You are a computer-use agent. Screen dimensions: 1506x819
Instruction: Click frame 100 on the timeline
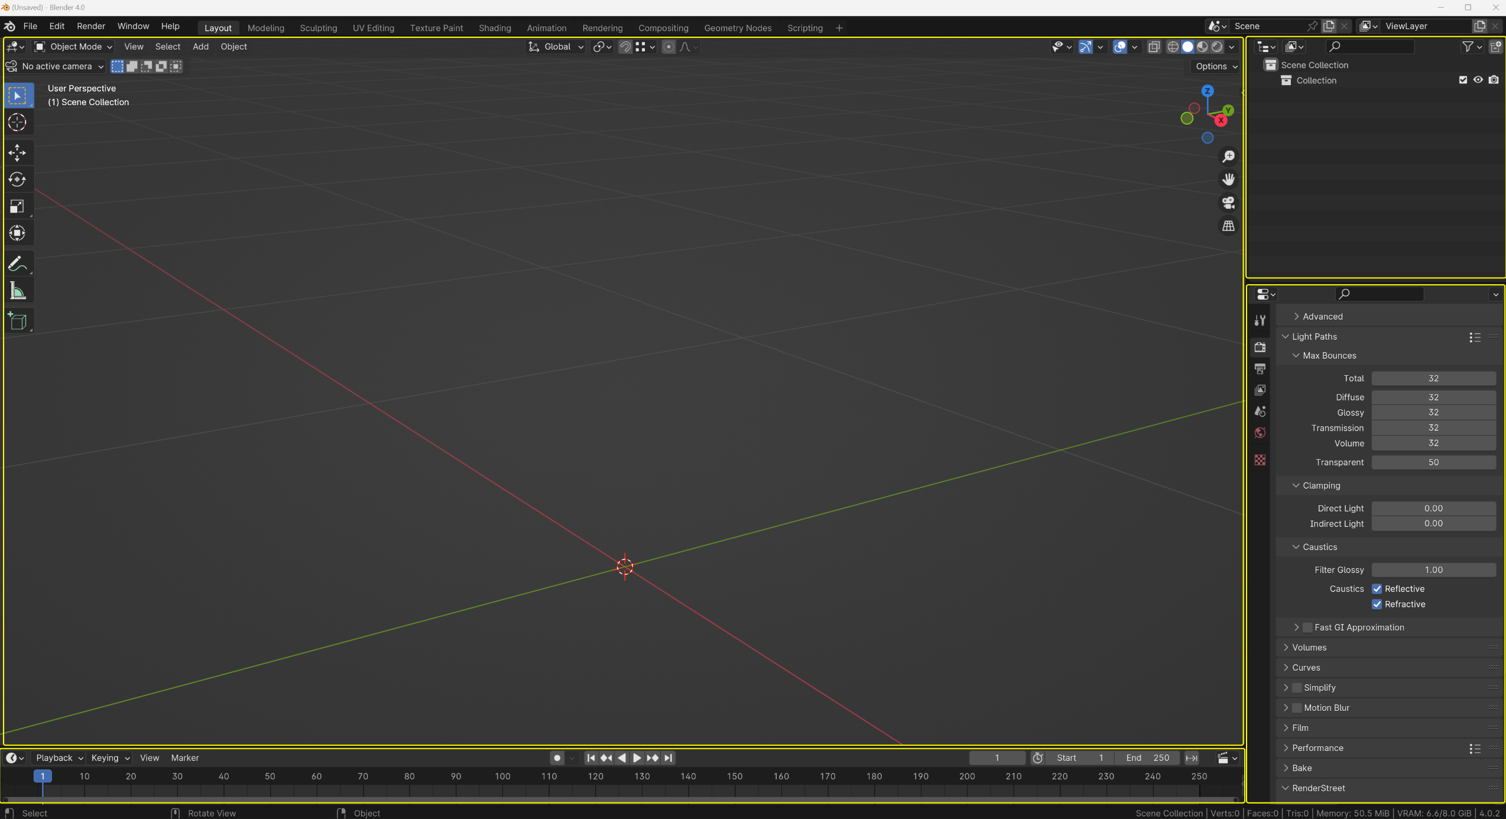click(x=502, y=776)
